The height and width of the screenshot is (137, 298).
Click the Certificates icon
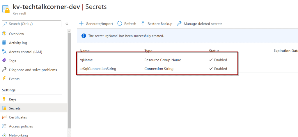pyautogui.click(x=4, y=117)
